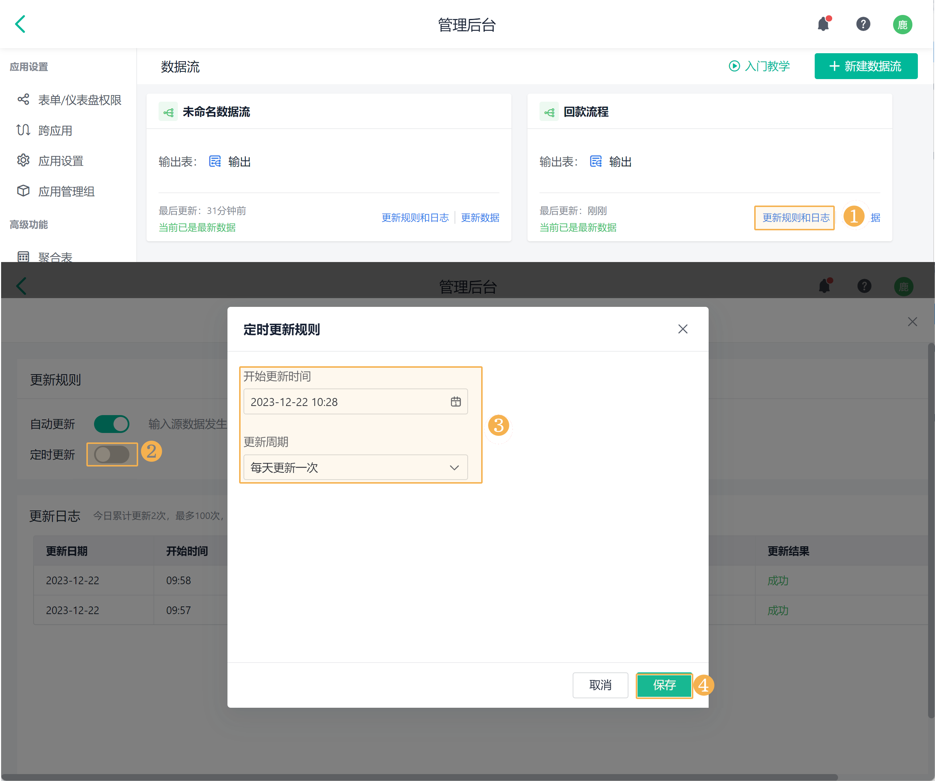Open 应用管理组 sidebar item

(66, 191)
